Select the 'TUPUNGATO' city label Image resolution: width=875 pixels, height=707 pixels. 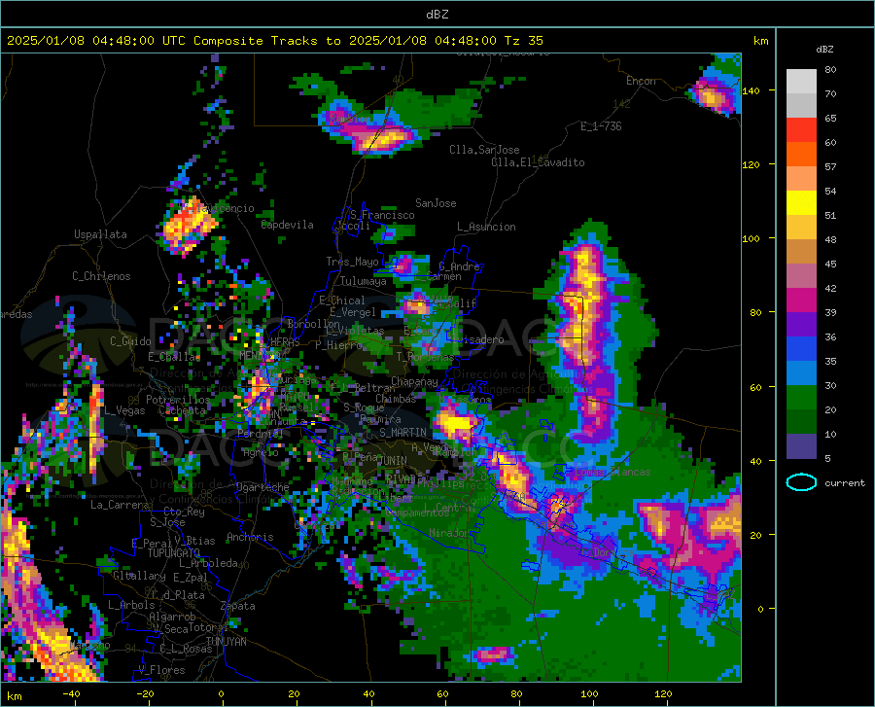tap(174, 553)
